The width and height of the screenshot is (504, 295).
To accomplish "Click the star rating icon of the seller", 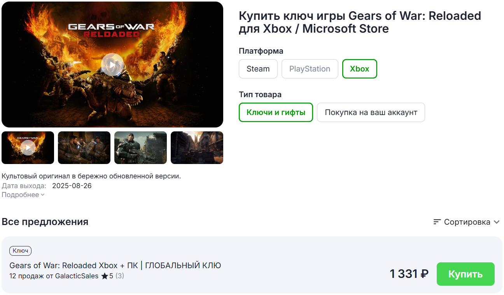I will (105, 276).
